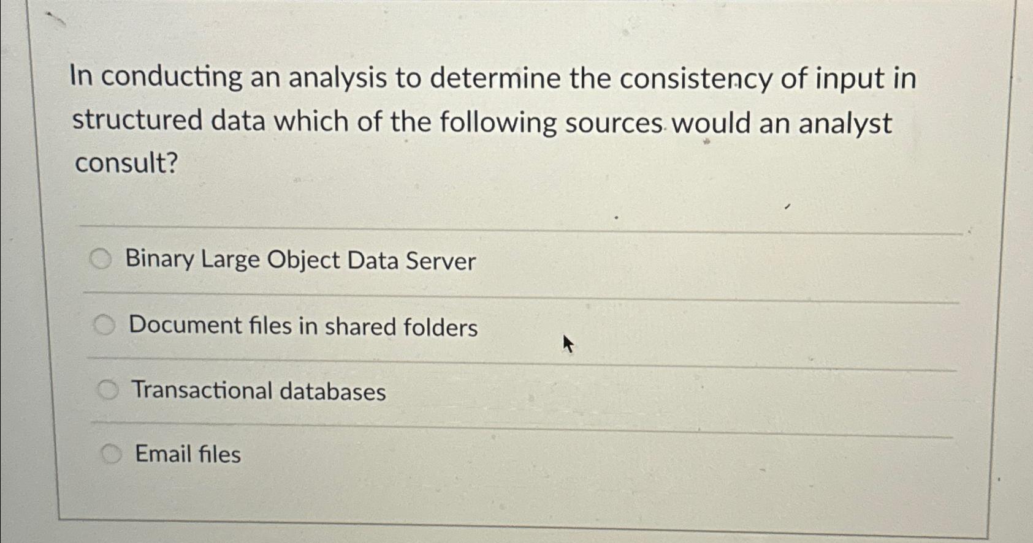Click the Document files in shared folders label
Screen dimensions: 1033x543
303,326
